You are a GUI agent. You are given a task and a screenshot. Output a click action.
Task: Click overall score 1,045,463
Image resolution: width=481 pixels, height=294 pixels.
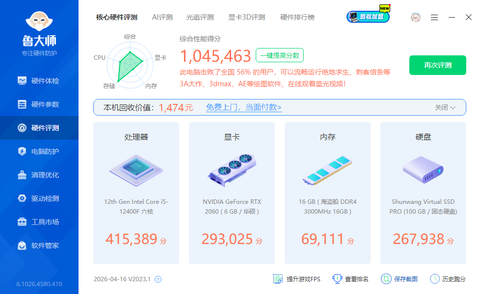pyautogui.click(x=215, y=56)
